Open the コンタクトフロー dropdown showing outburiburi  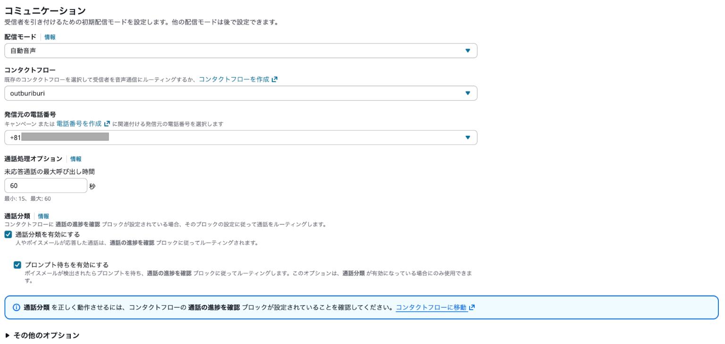point(241,93)
